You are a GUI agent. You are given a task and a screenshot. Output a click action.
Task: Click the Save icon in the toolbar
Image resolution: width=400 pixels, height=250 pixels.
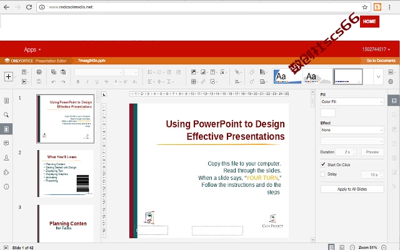pos(39,82)
